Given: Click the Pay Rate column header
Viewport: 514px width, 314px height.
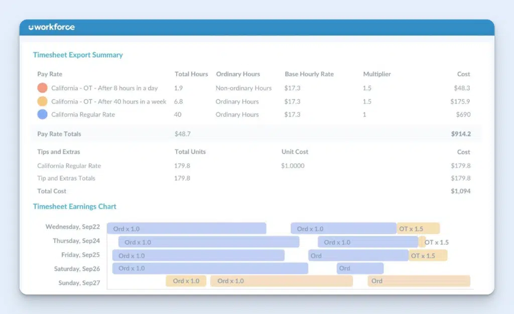Looking at the screenshot, I should 49,74.
